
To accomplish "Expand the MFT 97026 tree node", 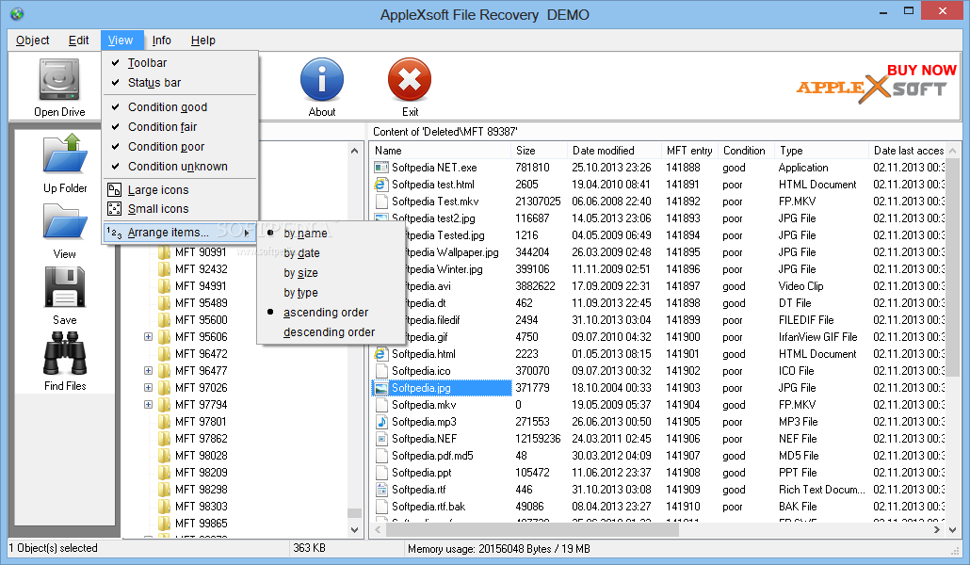I will (x=148, y=387).
